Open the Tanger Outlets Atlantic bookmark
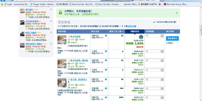202x101 pixels. coord(43,4)
